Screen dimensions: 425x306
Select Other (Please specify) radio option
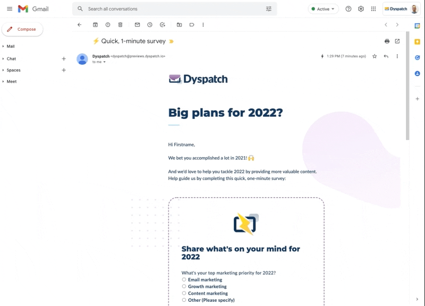(x=184, y=300)
